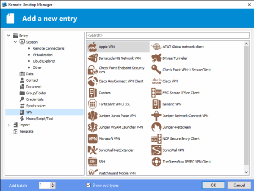
Task: Pick the Cisco AnyConnect VPN Client icon
Action: 92,81
